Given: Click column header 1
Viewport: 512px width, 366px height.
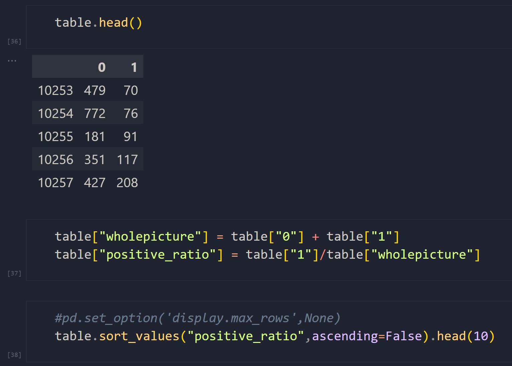Looking at the screenshot, I should (134, 67).
